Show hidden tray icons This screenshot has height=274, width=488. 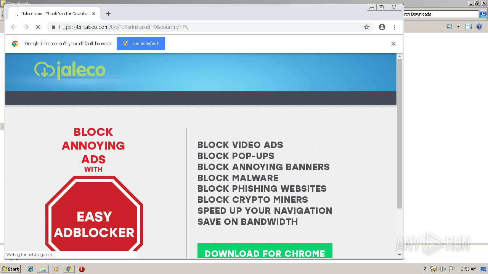[425, 269]
